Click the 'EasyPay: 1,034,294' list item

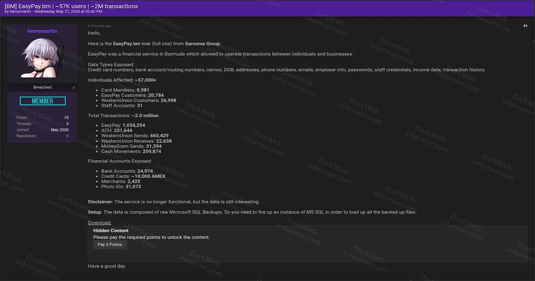[123, 125]
